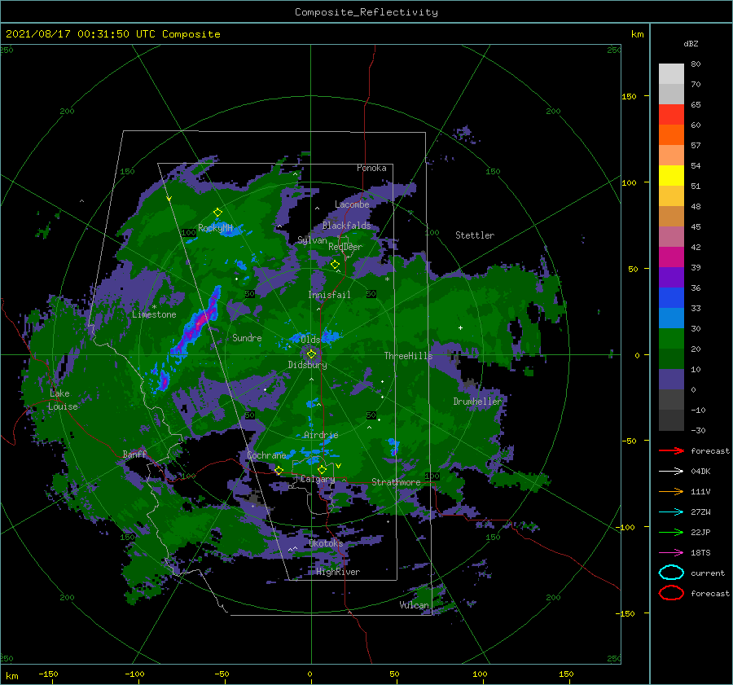Click the HighRiver label
733x685 pixels.
338,572
